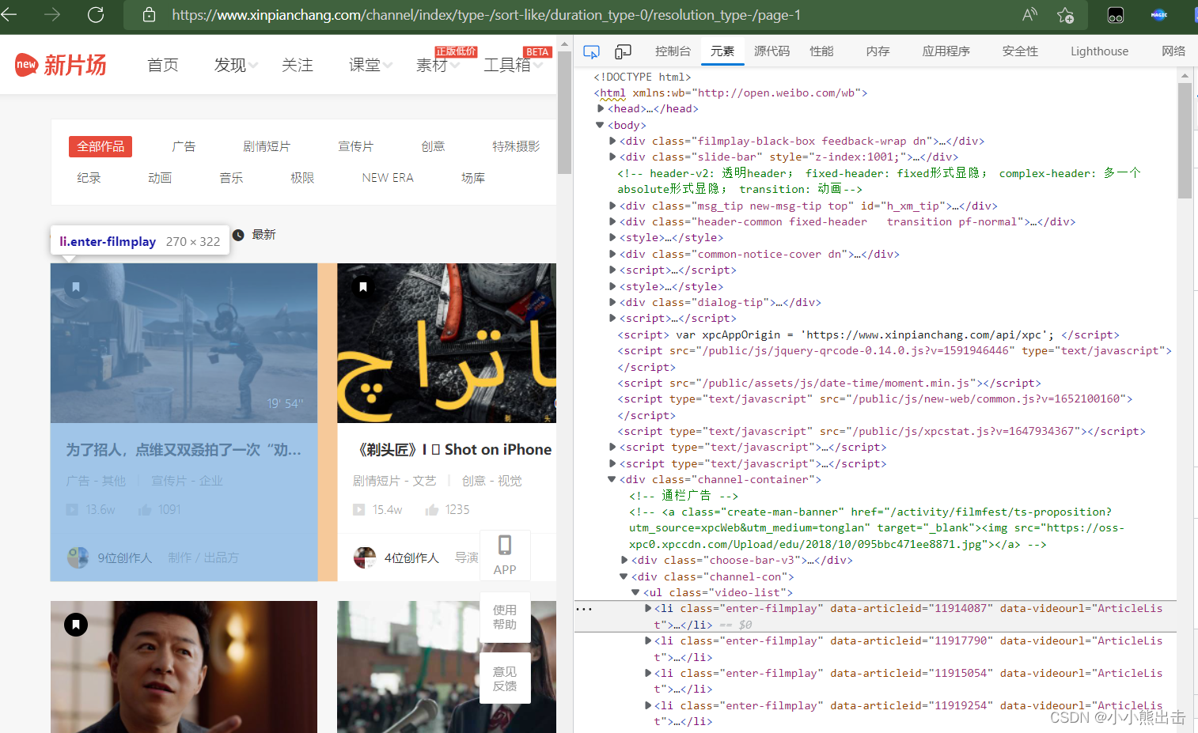Click the 新片场 site logo
This screenshot has height=733, width=1198.
(61, 65)
